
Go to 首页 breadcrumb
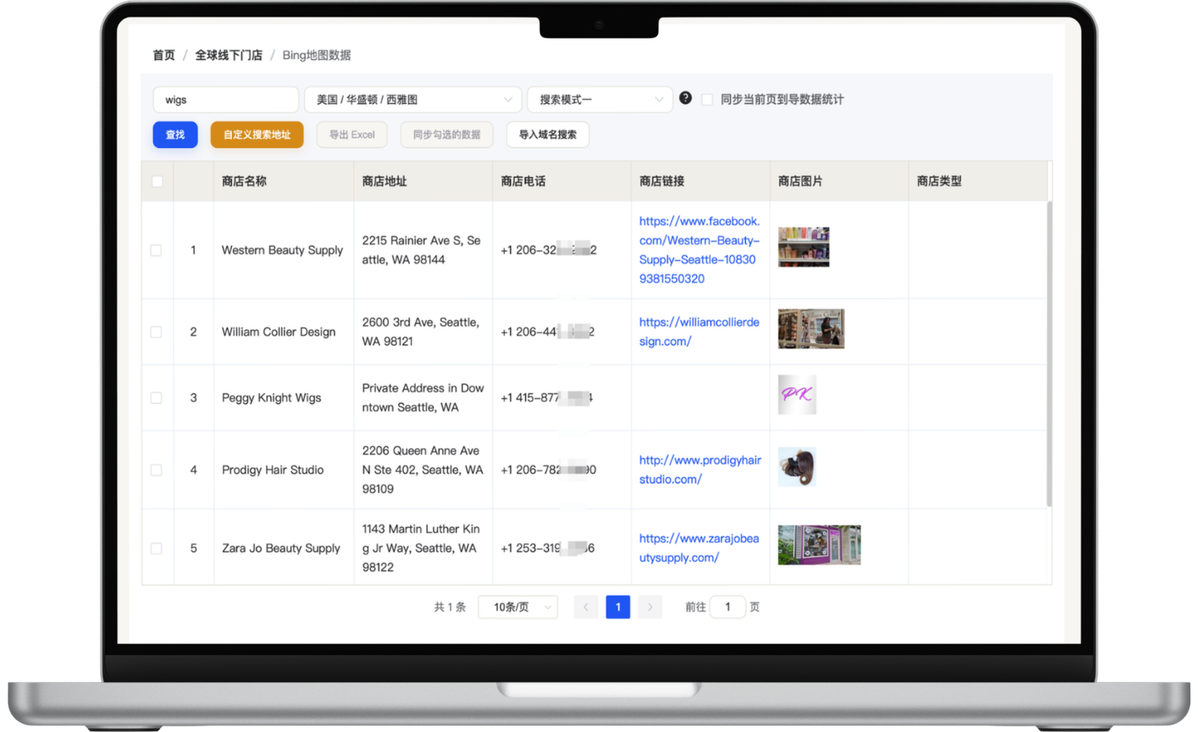164,55
